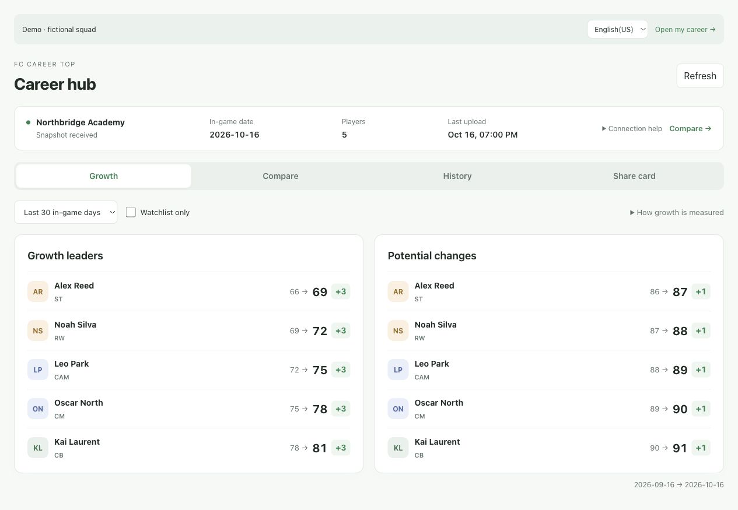Click Oscar North's overall rating 78
The image size is (738, 510).
coord(320,409)
